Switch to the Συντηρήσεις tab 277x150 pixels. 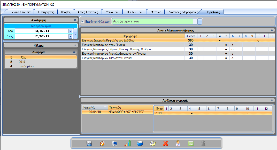pyautogui.click(x=46, y=12)
